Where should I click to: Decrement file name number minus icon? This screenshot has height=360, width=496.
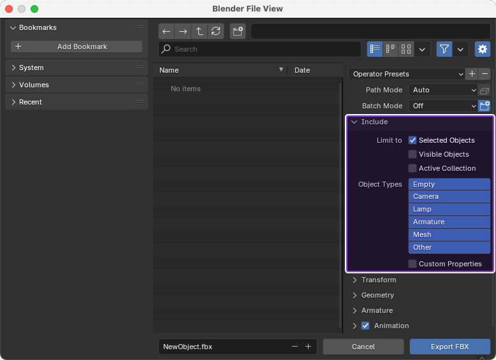point(295,347)
